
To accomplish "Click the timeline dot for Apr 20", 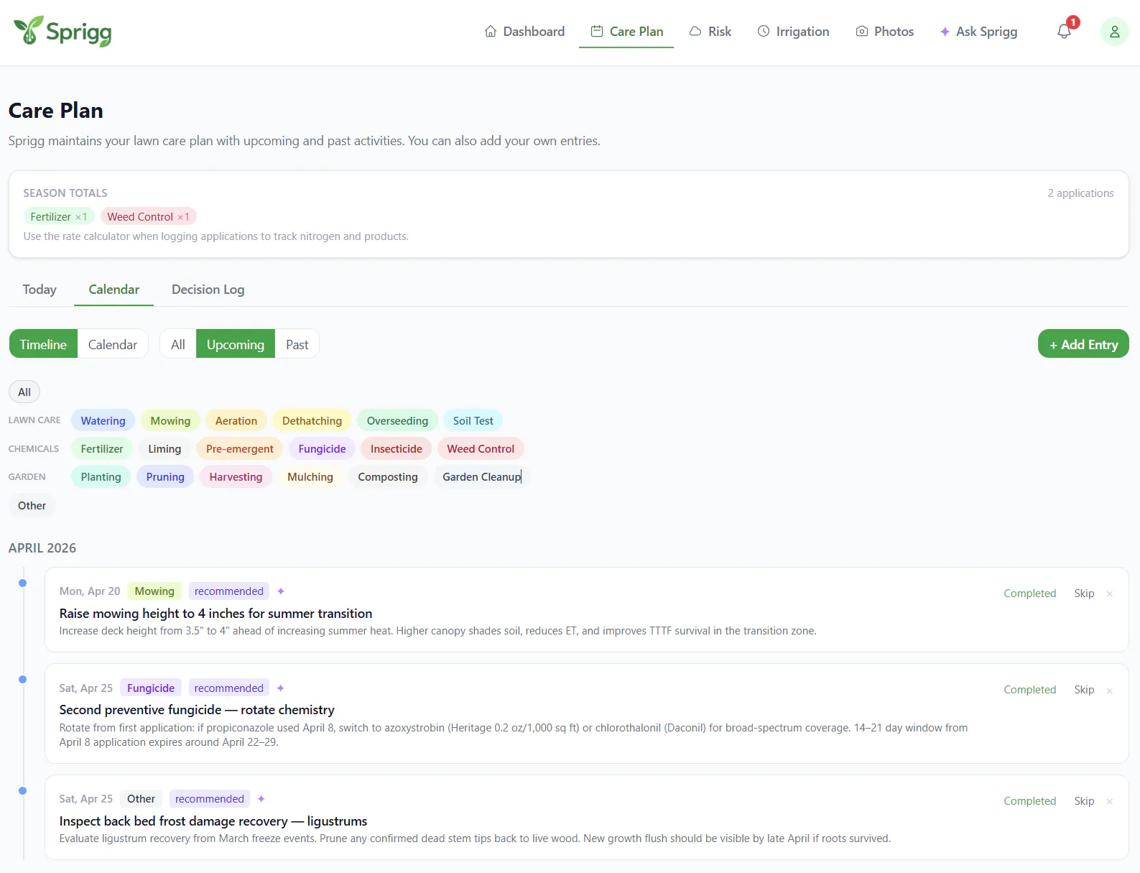I will tap(23, 583).
